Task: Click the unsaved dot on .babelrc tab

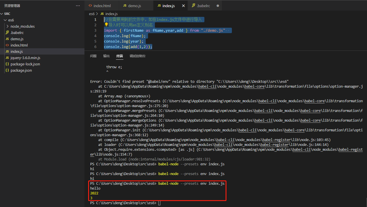Action: (218, 6)
